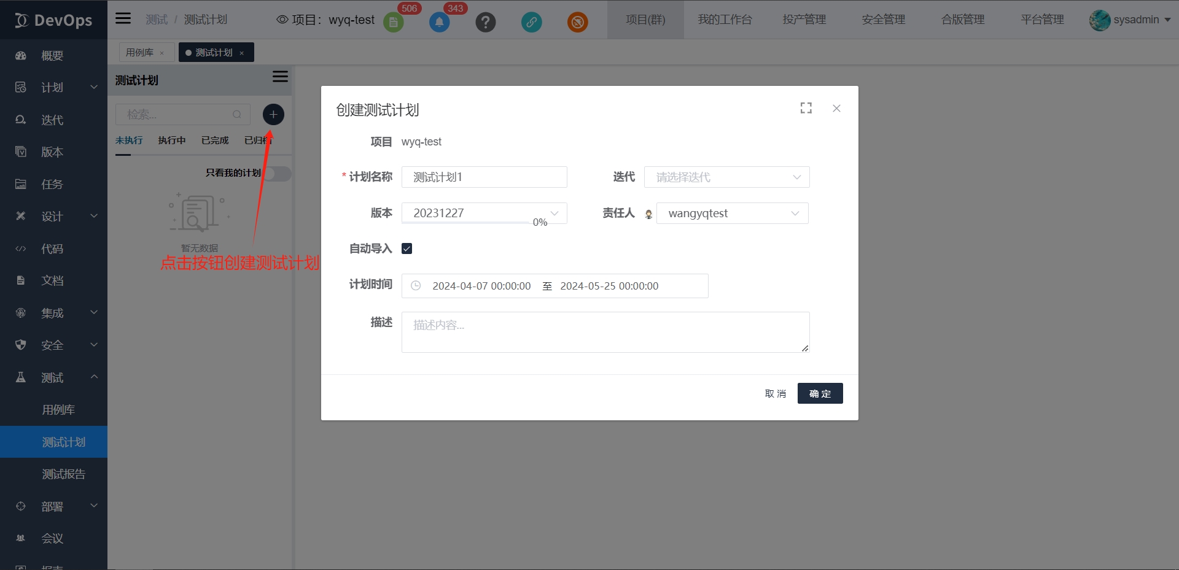Open the 代码 (Code) module from sidebar

click(52, 248)
